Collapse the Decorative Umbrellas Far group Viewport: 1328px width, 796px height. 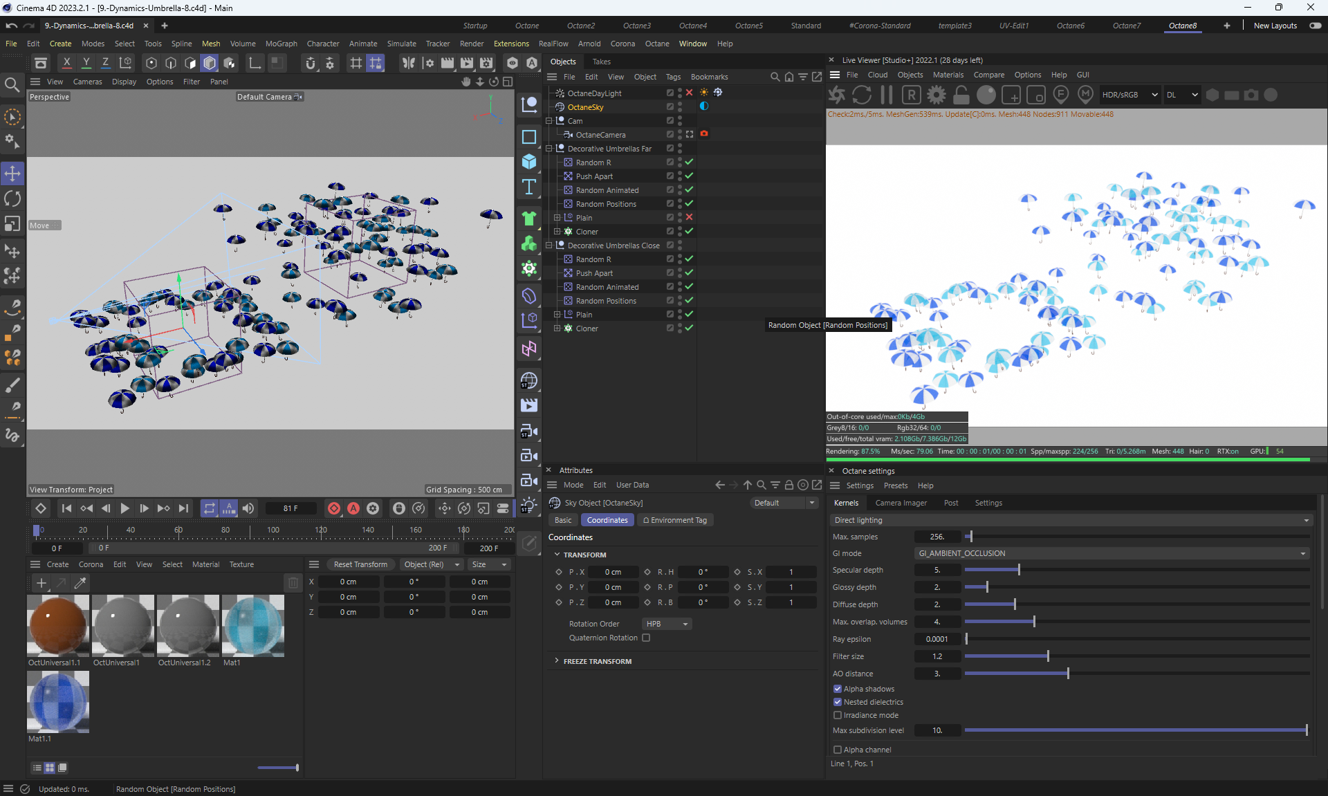549,149
